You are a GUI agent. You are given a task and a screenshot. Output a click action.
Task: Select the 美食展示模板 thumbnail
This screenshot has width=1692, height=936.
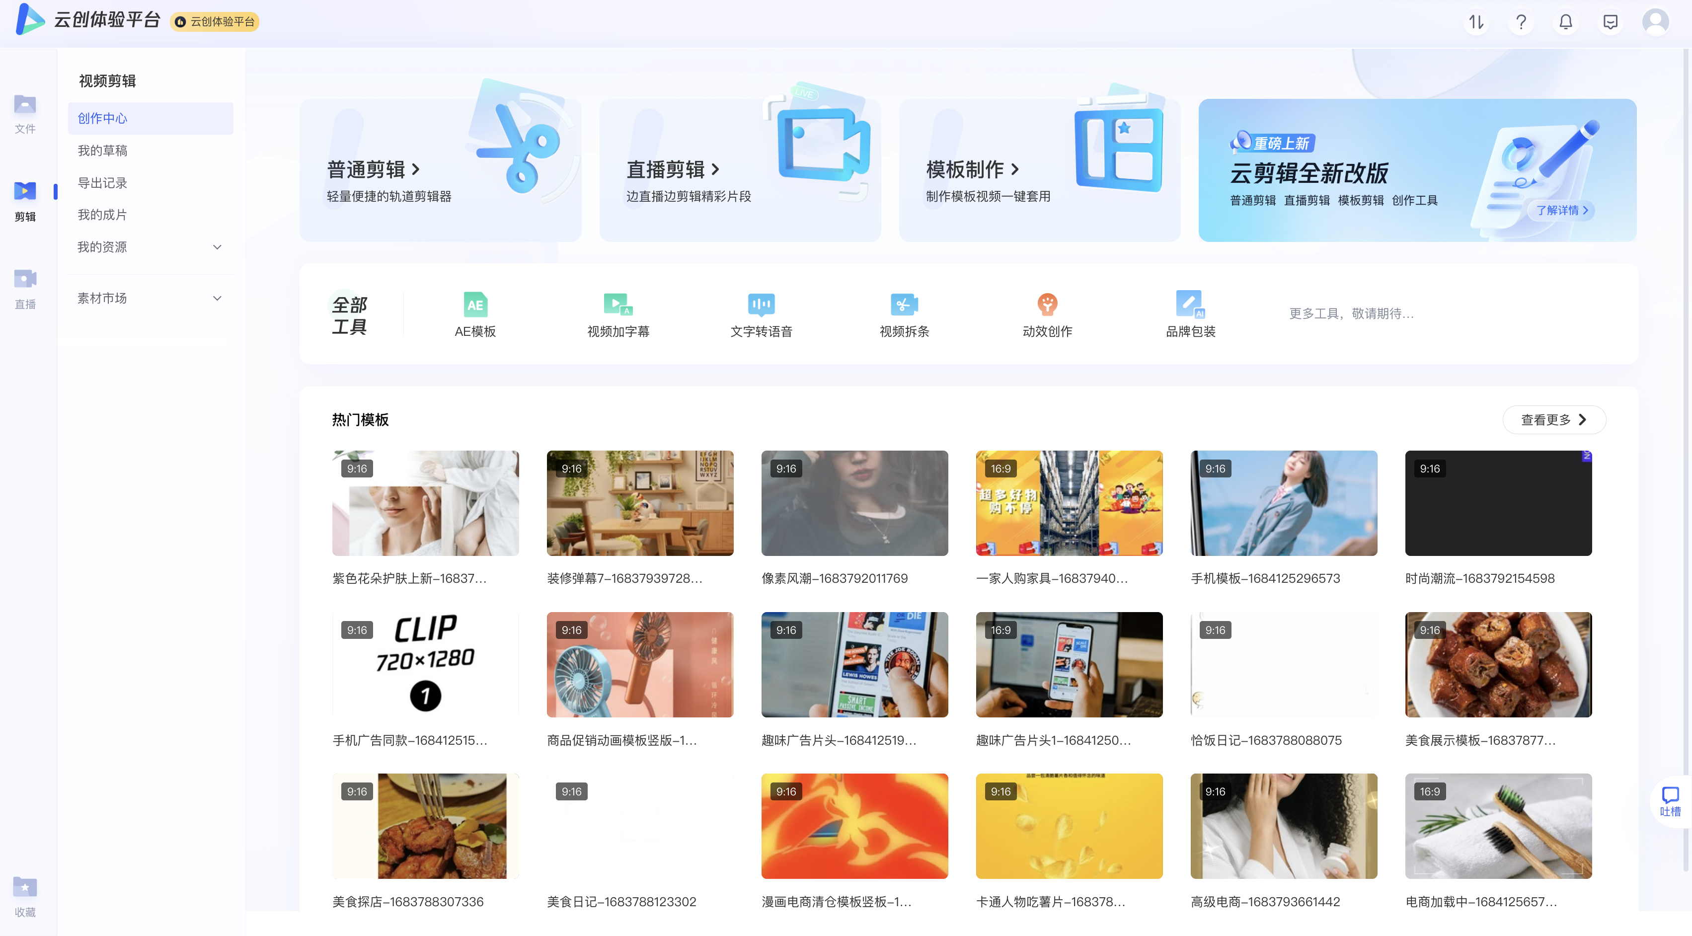pyautogui.click(x=1498, y=664)
